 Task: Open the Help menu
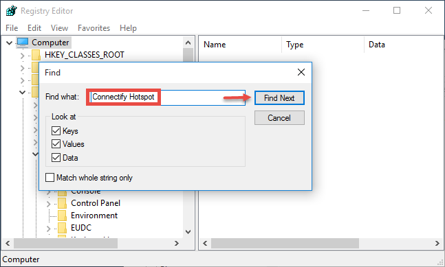pyautogui.click(x=128, y=28)
